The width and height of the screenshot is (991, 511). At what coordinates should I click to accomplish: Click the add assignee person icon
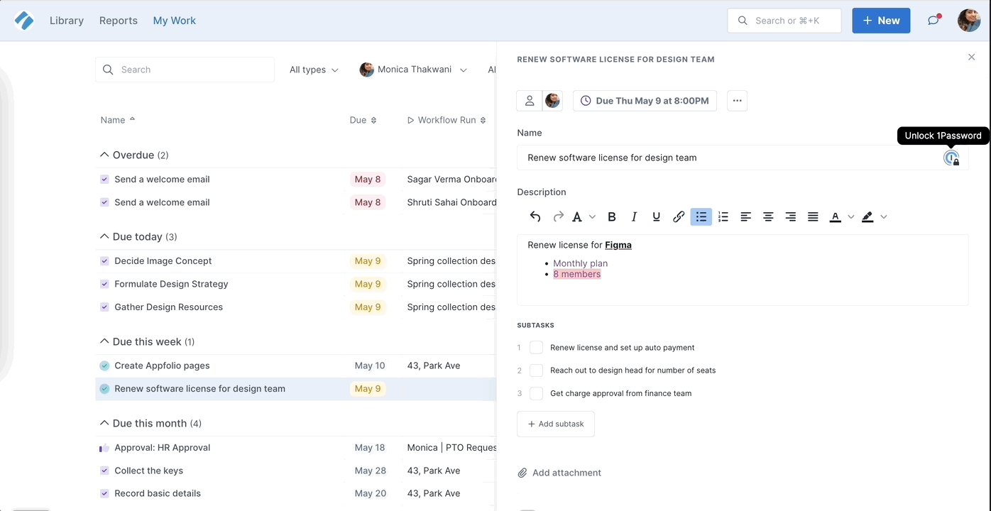tap(530, 101)
